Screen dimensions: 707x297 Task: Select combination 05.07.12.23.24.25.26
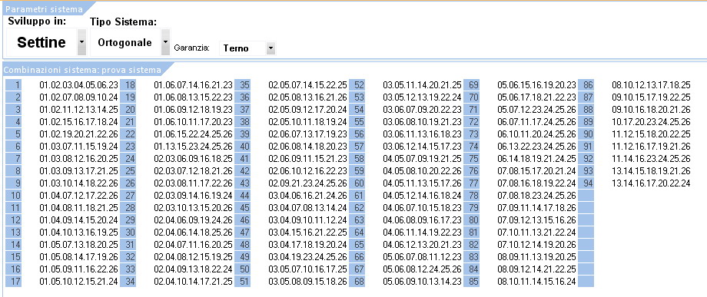click(537, 109)
